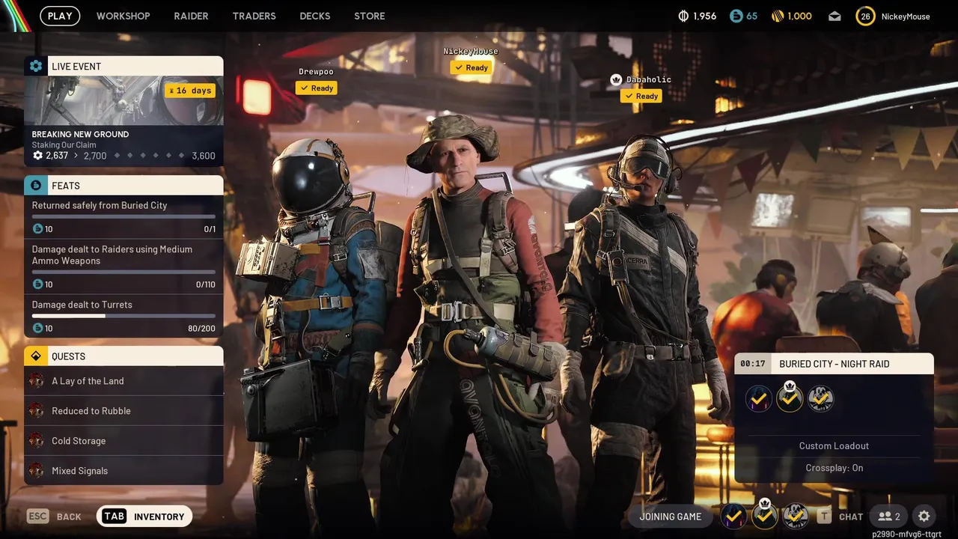This screenshot has width=958, height=539.
Task: Click the Feats header icon
Action: coord(35,185)
